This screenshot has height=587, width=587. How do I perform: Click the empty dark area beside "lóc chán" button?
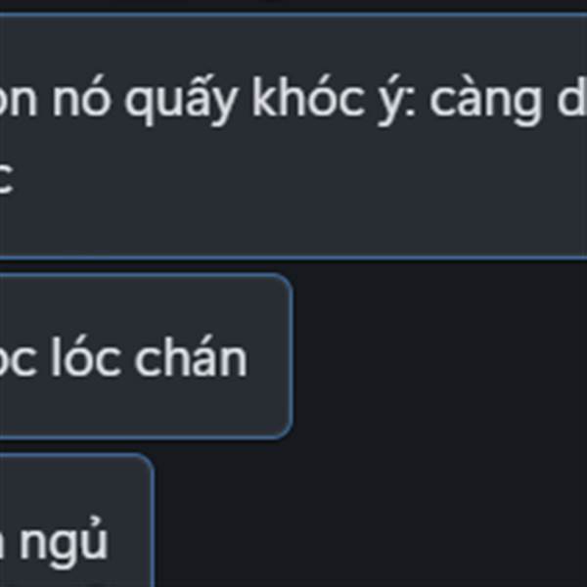pyautogui.click(x=440, y=356)
